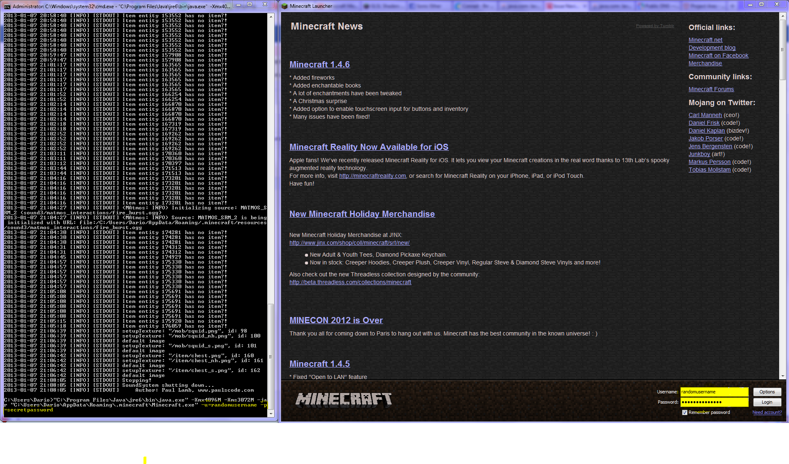789x464 pixels.
Task: Click the cmd window vertical scrollbar thumb
Action: click(271, 356)
